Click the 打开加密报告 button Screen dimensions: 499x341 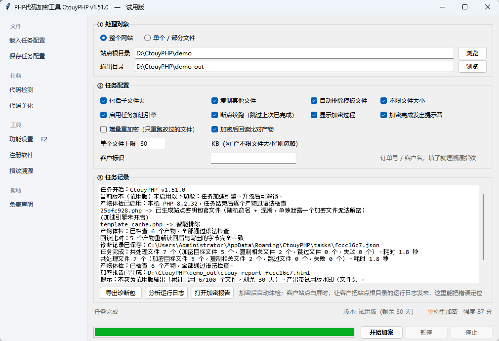[x=212, y=293]
